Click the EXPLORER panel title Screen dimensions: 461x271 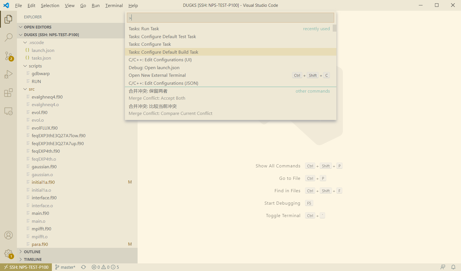[x=33, y=17]
